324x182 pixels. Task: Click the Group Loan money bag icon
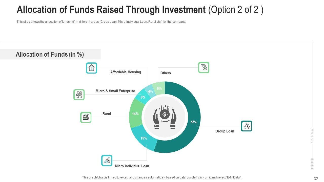pyautogui.click(x=247, y=126)
